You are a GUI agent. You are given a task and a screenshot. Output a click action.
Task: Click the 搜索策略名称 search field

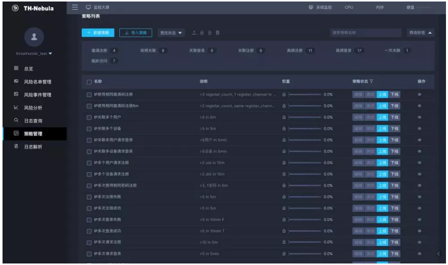(366, 33)
